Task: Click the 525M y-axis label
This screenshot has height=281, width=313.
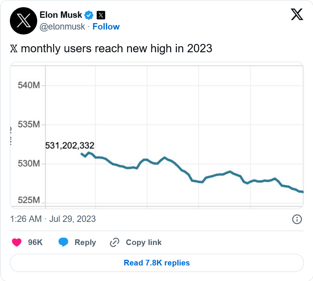Action: click(x=29, y=200)
